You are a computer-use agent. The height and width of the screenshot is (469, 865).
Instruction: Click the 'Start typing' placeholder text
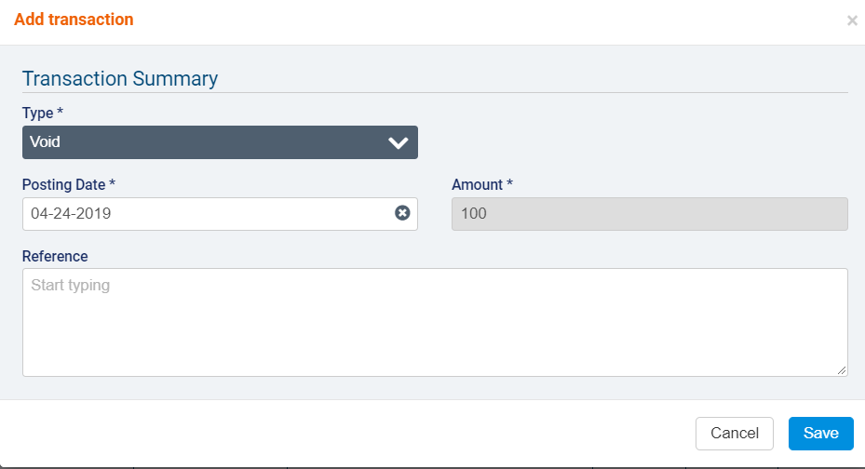[x=71, y=285]
